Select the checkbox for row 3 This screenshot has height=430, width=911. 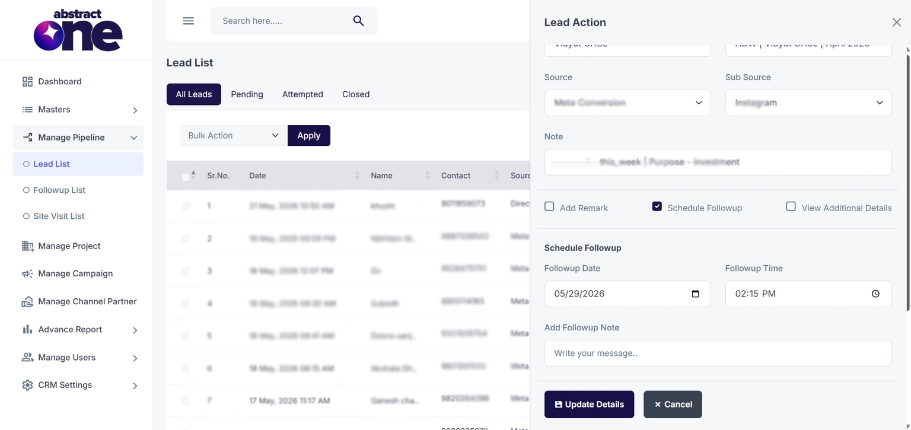click(186, 270)
